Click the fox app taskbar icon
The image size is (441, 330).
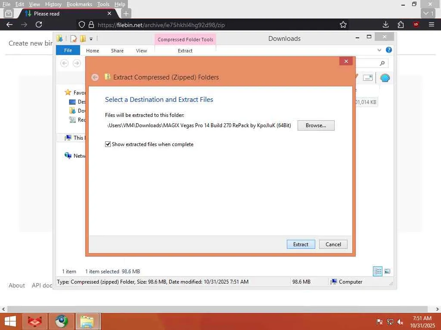35,321
